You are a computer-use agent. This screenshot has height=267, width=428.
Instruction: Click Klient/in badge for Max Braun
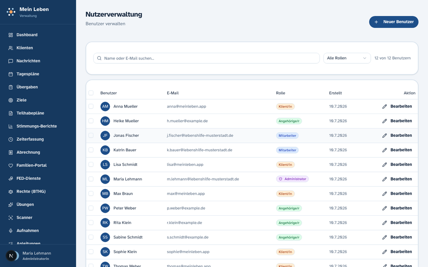point(285,194)
